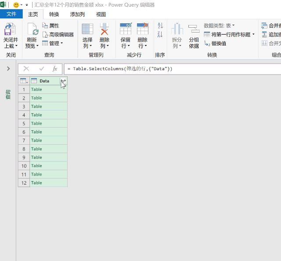Sort ascending with the A-Z icon
281x261 pixels.
(160, 26)
